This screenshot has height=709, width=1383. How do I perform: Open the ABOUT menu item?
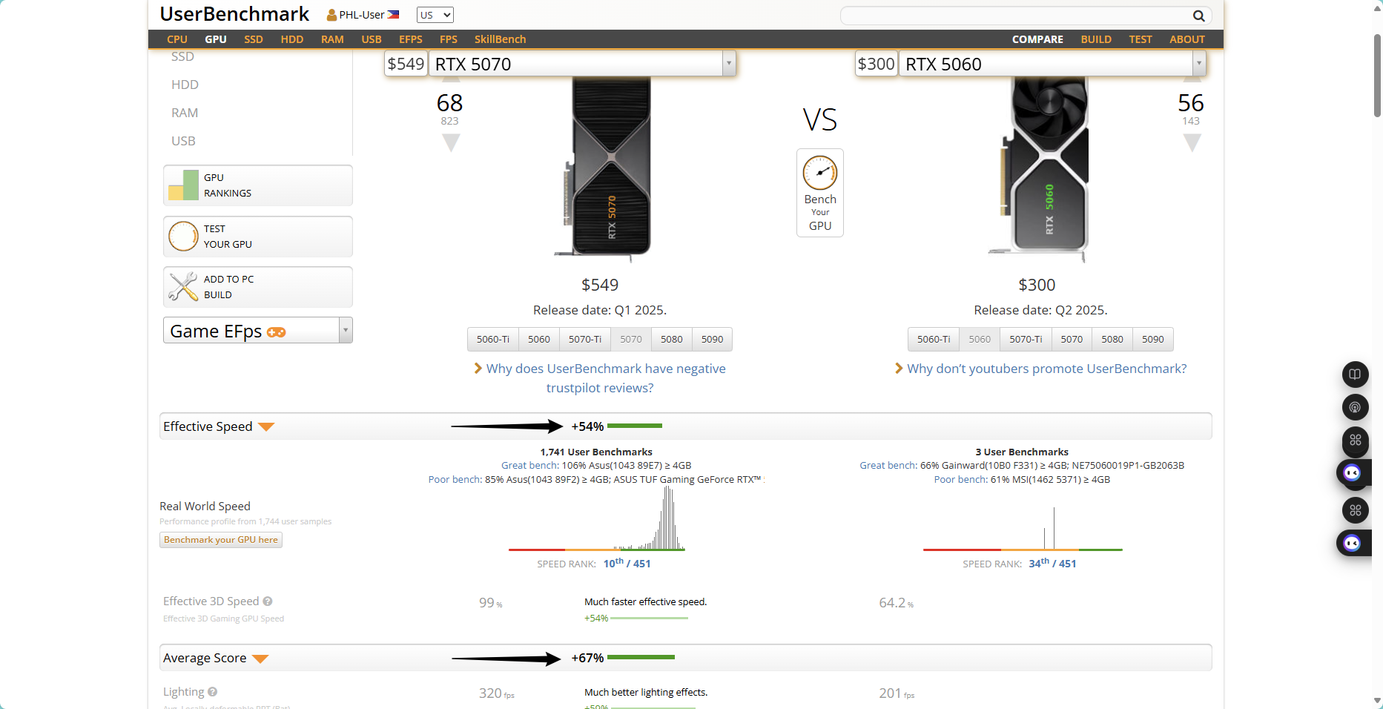pyautogui.click(x=1187, y=39)
